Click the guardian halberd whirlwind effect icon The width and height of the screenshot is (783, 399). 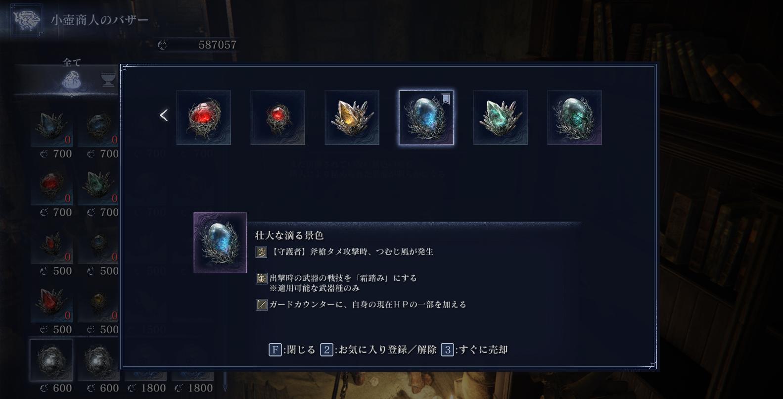click(261, 252)
